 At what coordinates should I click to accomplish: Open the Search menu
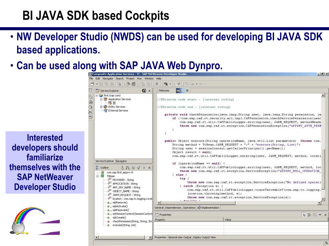tap(120, 79)
